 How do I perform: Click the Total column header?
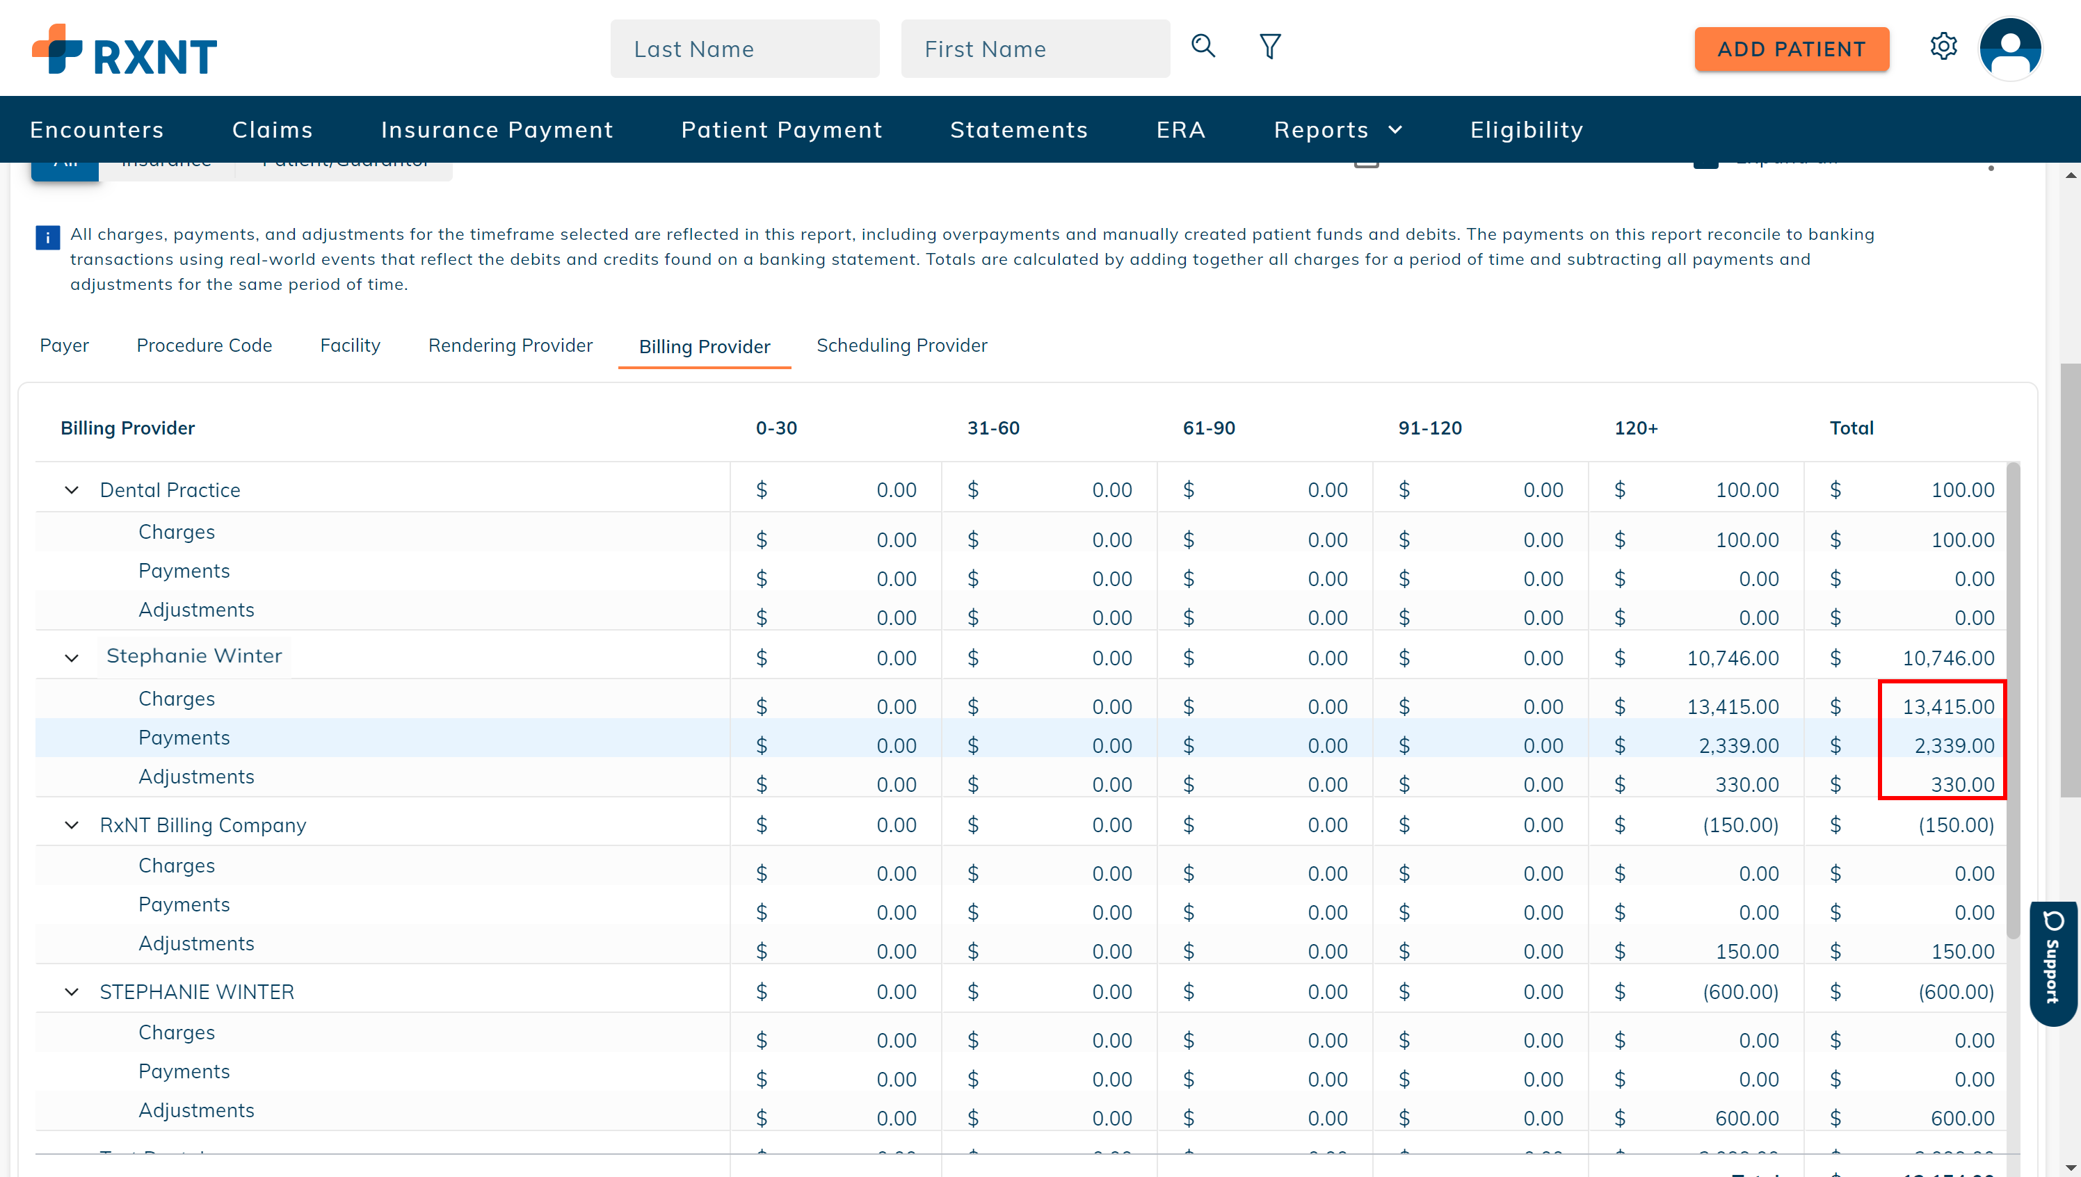[x=1851, y=428]
